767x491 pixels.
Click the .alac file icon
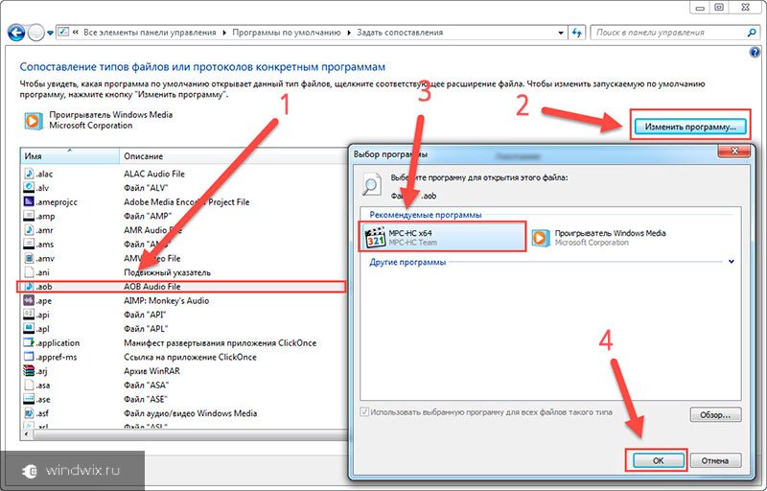[29, 174]
